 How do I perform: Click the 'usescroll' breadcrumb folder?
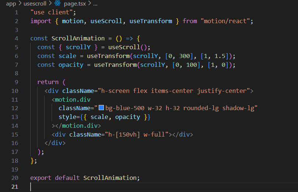click(35, 4)
